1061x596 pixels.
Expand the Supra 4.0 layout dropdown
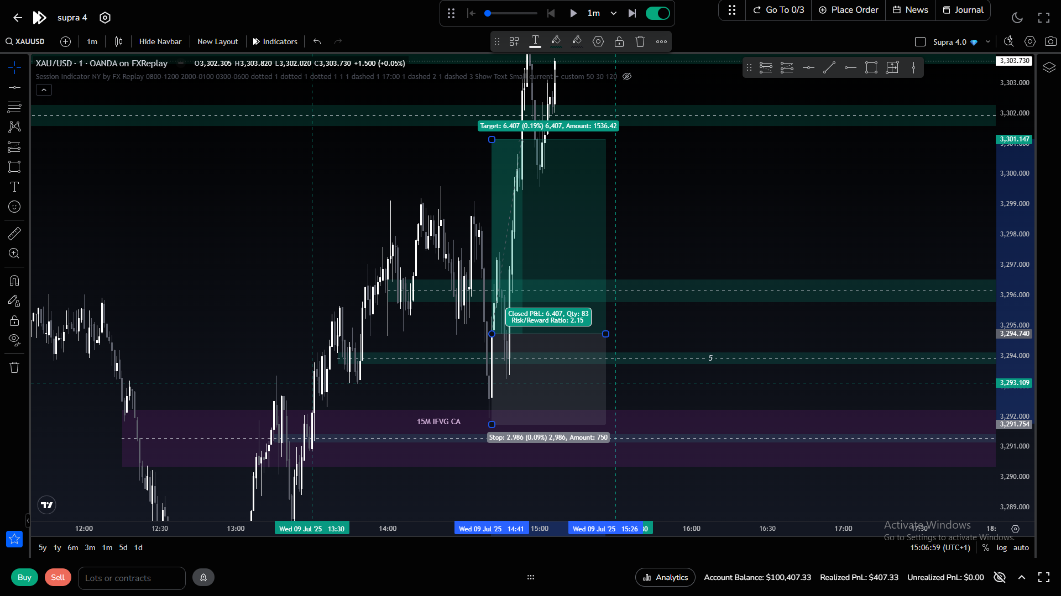click(988, 42)
